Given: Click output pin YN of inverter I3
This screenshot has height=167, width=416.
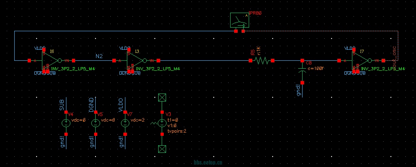Looking at the screenshot, I should (159, 61).
